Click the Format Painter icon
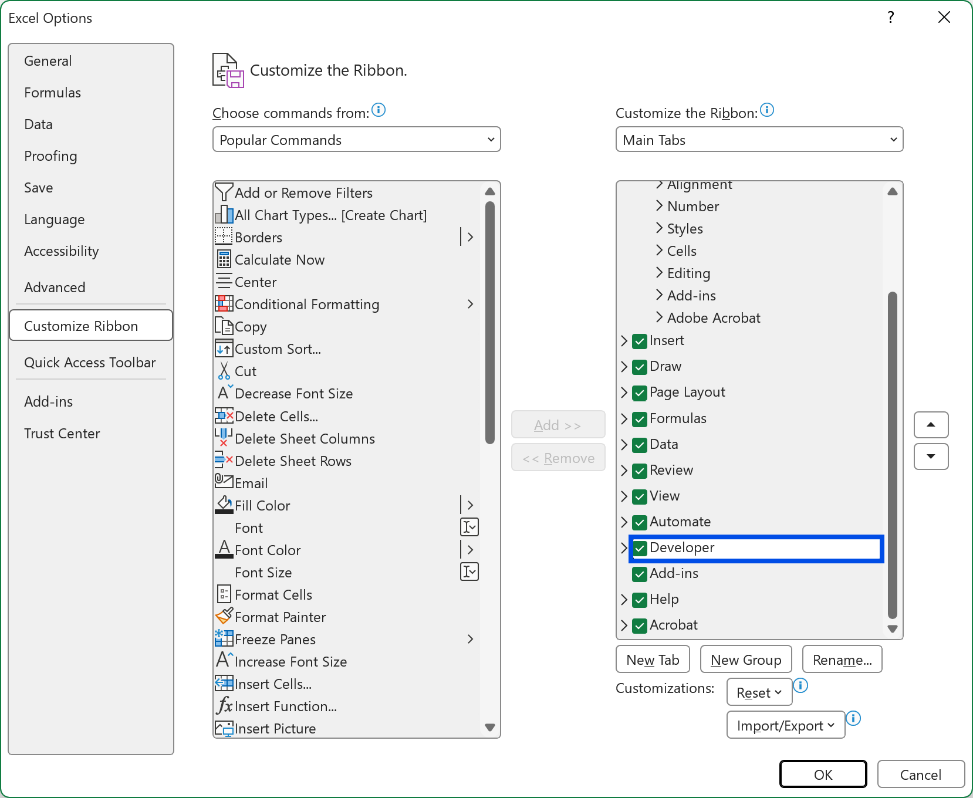The width and height of the screenshot is (973, 798). 224,616
